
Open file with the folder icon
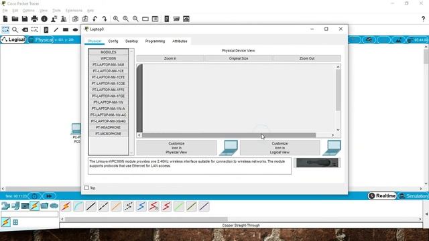coord(15,19)
